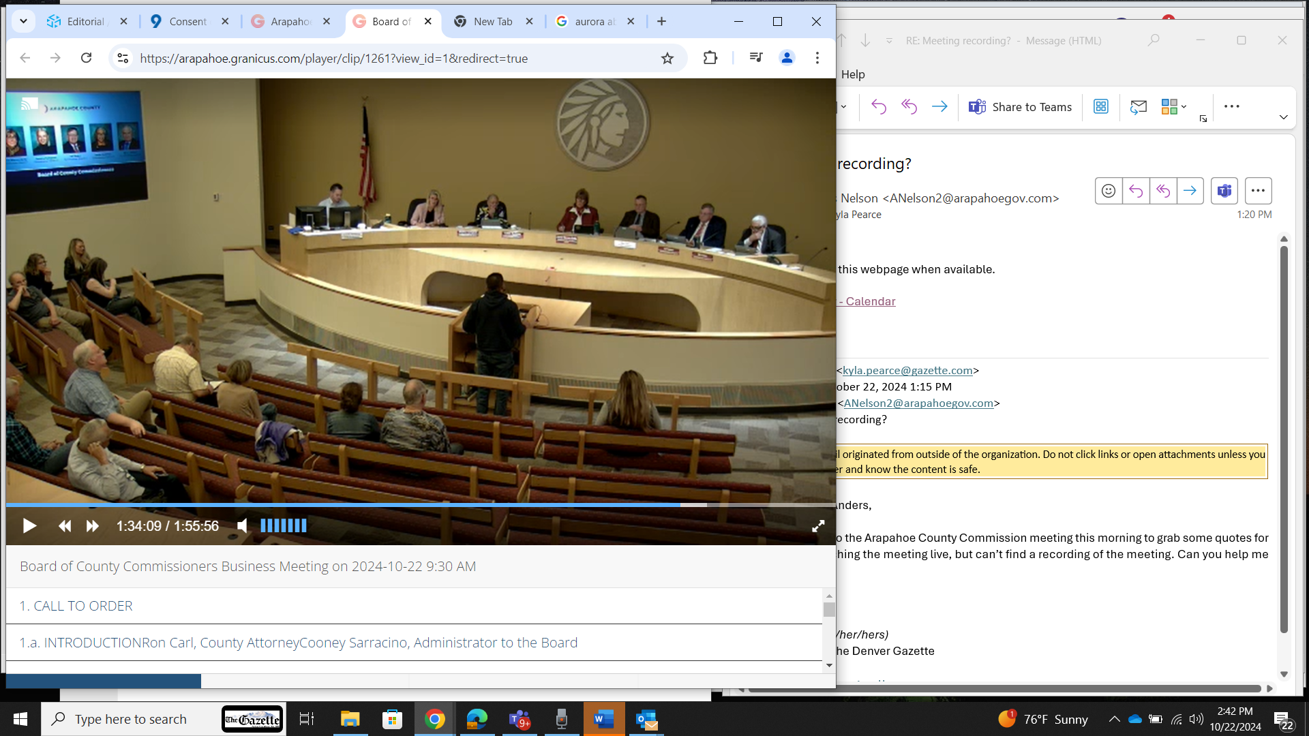
Task: Switch to the New Tab tab
Action: (494, 22)
